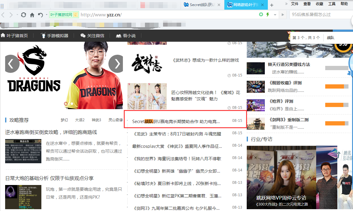This screenshot has height=211, width=353.
Task: Open a new tab with plus button
Action: pos(272,5)
